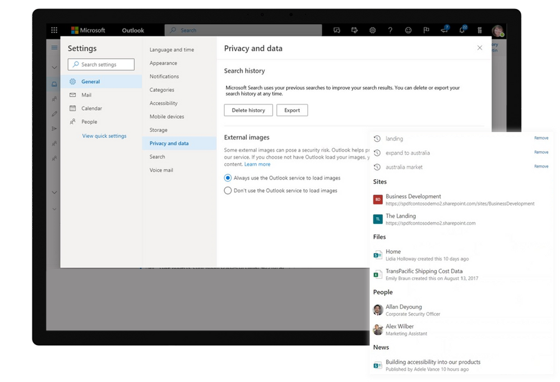Go to Voice mail settings

tap(161, 170)
